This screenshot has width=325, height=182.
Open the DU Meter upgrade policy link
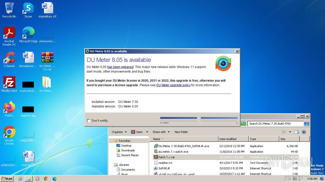point(173,85)
